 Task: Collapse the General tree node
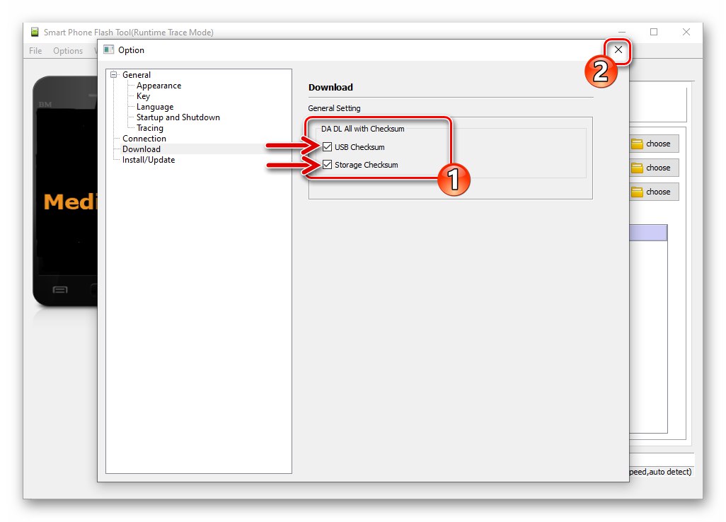pyautogui.click(x=113, y=74)
